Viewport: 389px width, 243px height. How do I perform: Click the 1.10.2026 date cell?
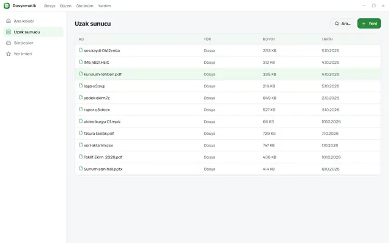(329, 145)
